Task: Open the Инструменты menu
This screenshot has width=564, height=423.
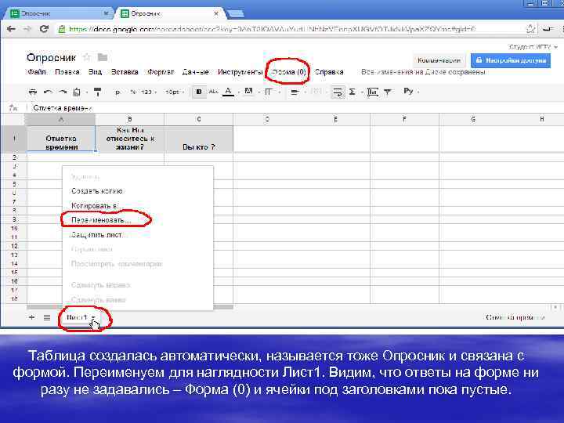Action: point(240,72)
